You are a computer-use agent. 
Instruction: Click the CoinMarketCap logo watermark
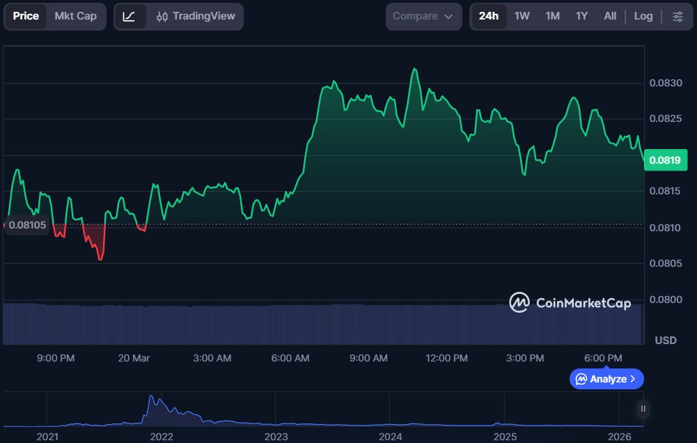[570, 302]
